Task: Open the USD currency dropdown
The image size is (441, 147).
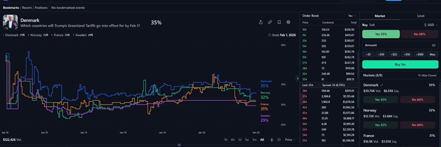Action: click(431, 25)
